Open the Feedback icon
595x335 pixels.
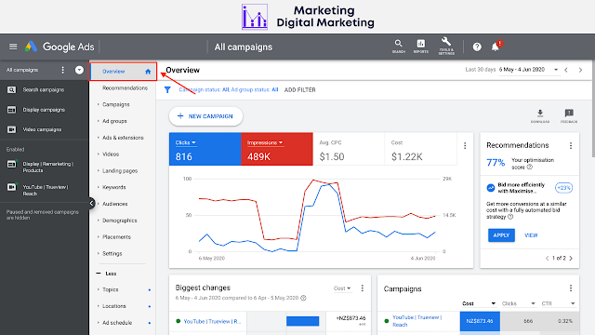[x=569, y=115]
